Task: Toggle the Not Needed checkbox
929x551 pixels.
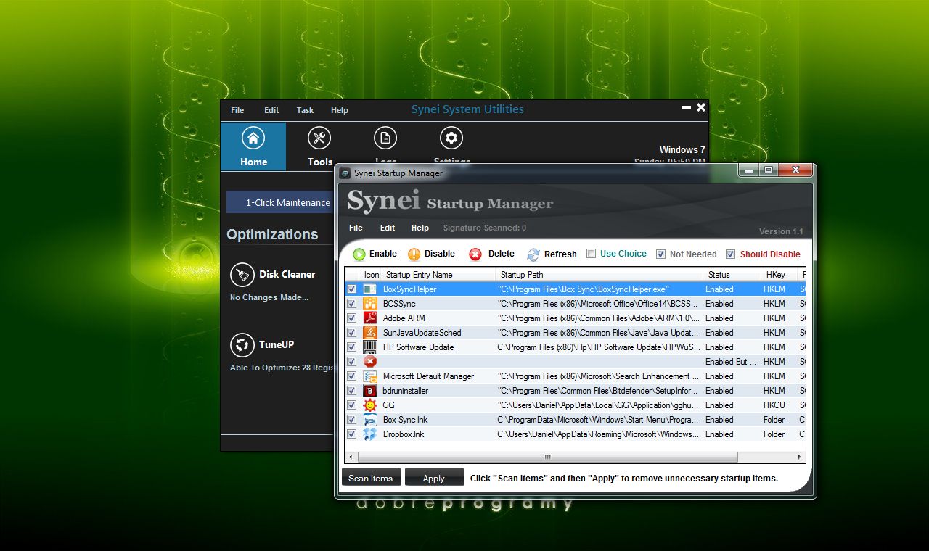Action: (660, 254)
